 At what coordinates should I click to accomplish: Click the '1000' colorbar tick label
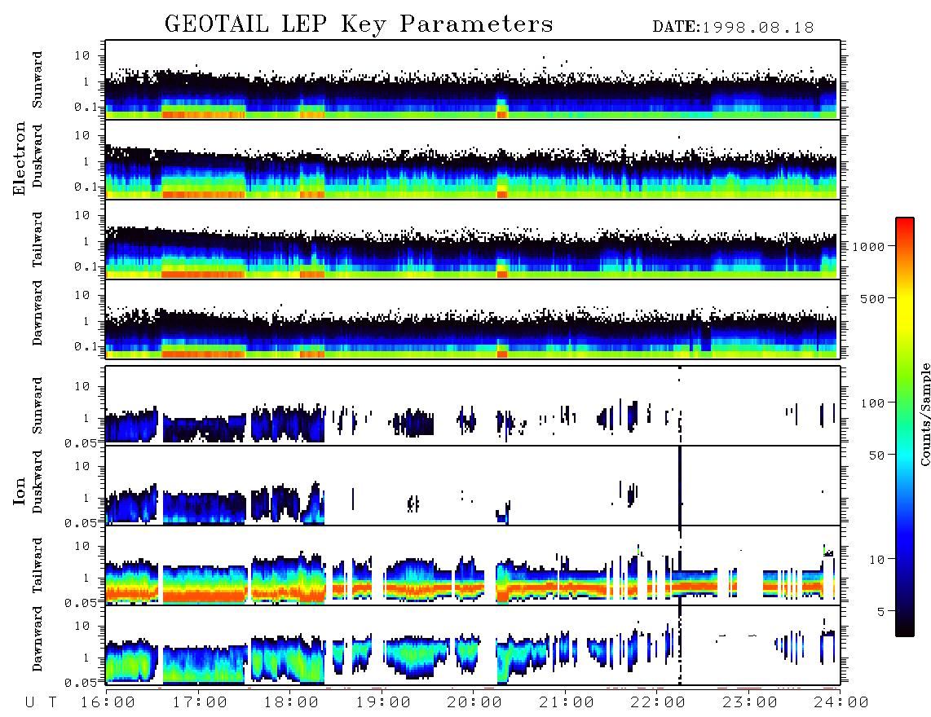(869, 247)
